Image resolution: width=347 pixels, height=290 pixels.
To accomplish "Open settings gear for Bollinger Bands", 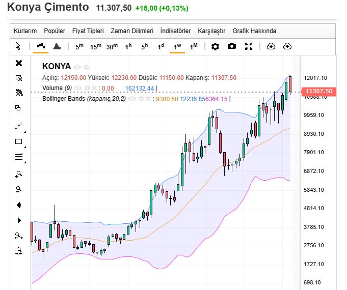I will pos(141,99).
